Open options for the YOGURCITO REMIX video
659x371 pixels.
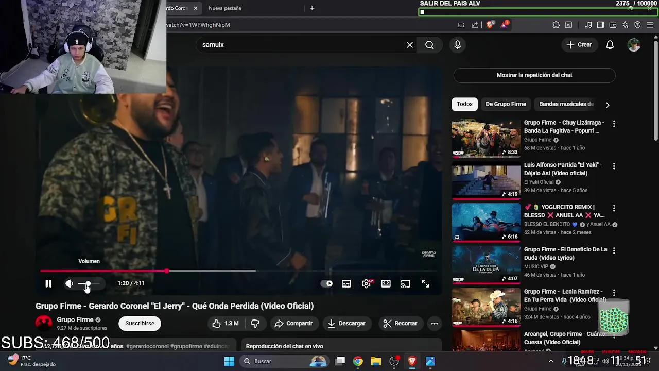(614, 208)
